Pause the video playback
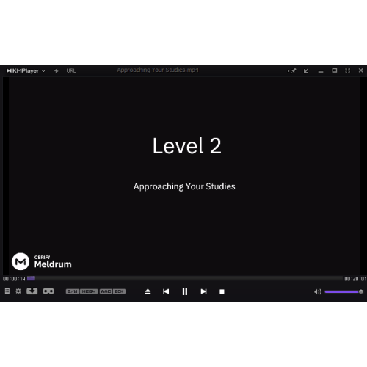Viewport: 367px width, 367px height. point(185,291)
